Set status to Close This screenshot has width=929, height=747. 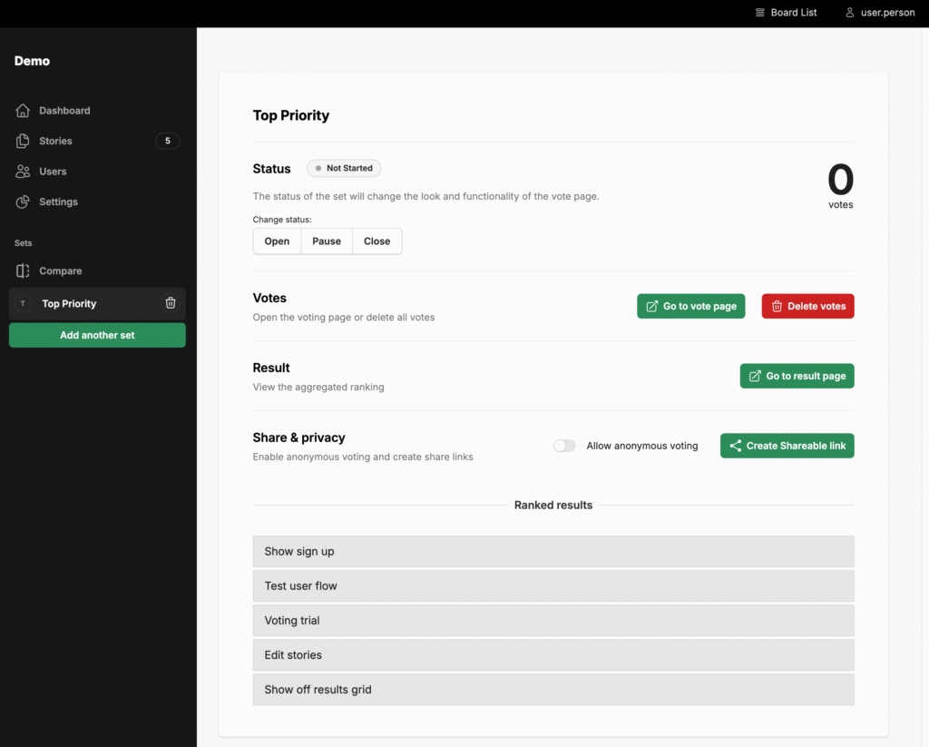[x=376, y=241]
